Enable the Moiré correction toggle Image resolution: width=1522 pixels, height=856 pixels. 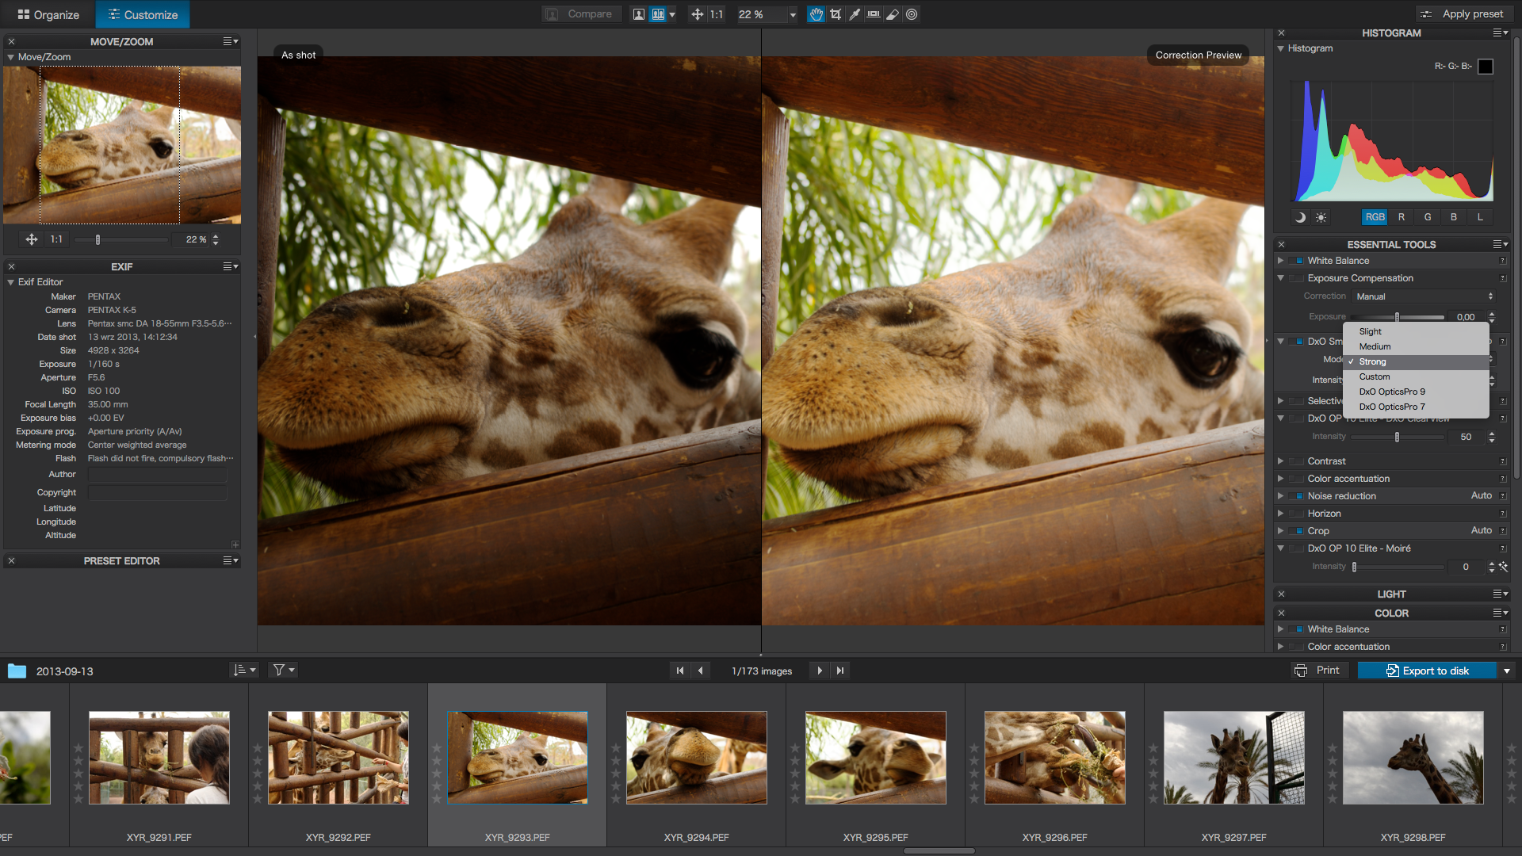(x=1296, y=548)
